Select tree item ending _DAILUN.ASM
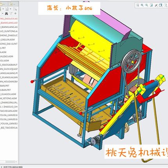 click(7, 39)
